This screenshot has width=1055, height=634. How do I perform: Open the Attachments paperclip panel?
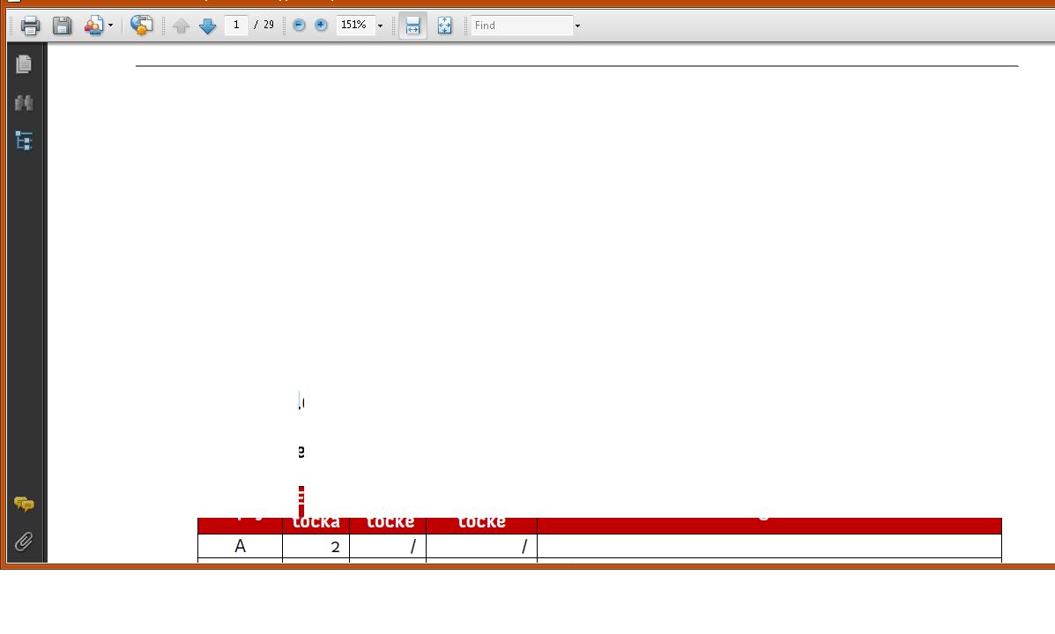pos(24,542)
